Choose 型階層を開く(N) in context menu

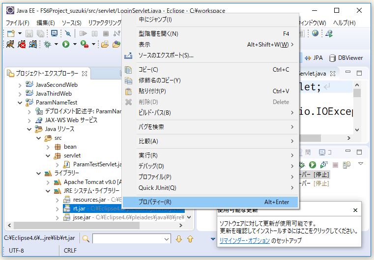pos(210,34)
